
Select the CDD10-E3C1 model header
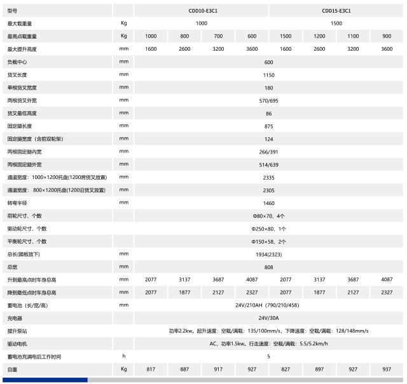tap(203, 11)
